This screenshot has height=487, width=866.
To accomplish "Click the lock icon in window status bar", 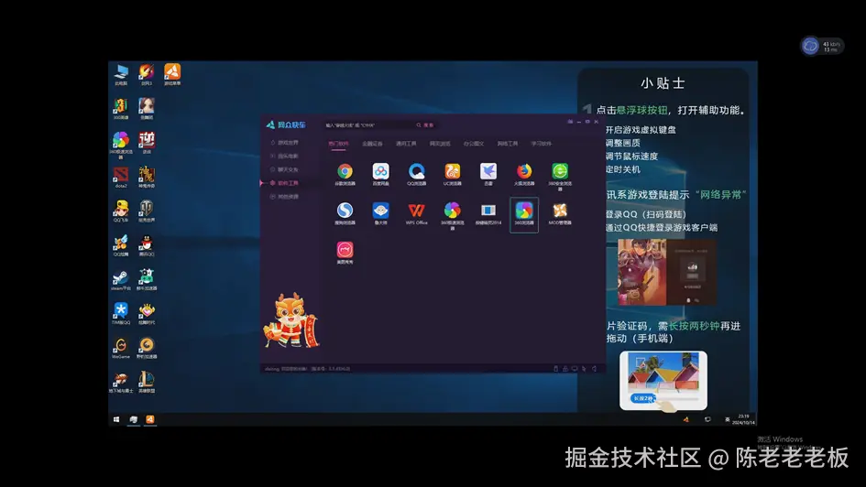I will click(565, 368).
